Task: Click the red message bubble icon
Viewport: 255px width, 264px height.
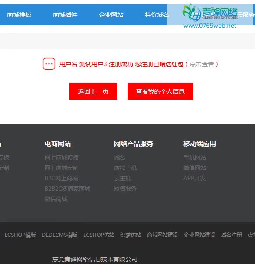Action: [49, 64]
